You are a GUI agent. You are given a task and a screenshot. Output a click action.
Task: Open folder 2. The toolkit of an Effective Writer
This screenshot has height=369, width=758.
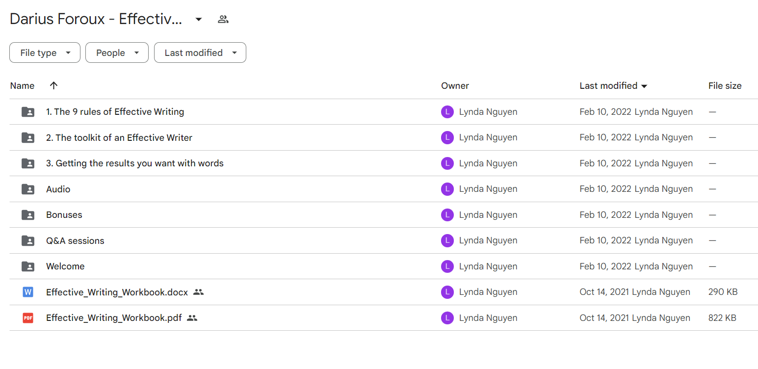coord(119,137)
